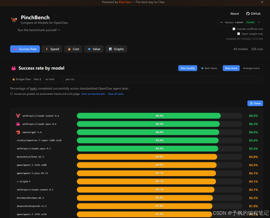This screenshot has width=270, height=218.
Task: Select z-ai/glm-5 model name
Action: click(23, 182)
